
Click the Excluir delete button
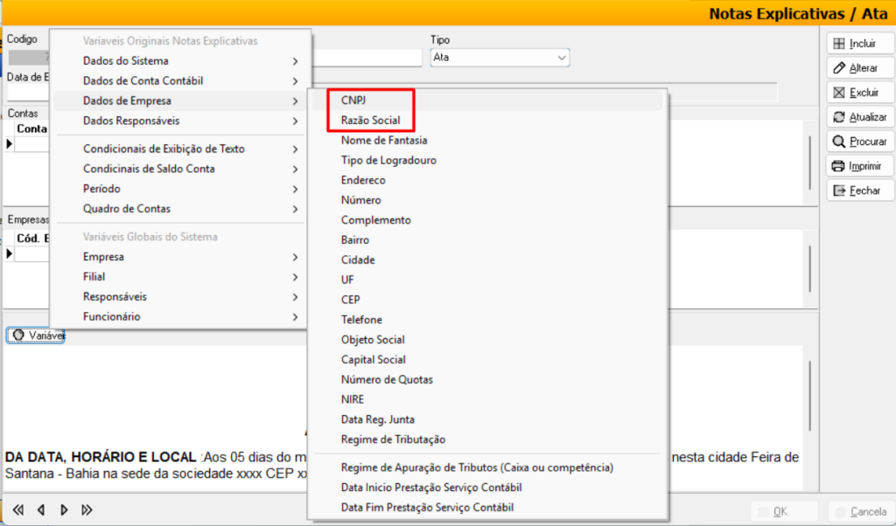(857, 93)
